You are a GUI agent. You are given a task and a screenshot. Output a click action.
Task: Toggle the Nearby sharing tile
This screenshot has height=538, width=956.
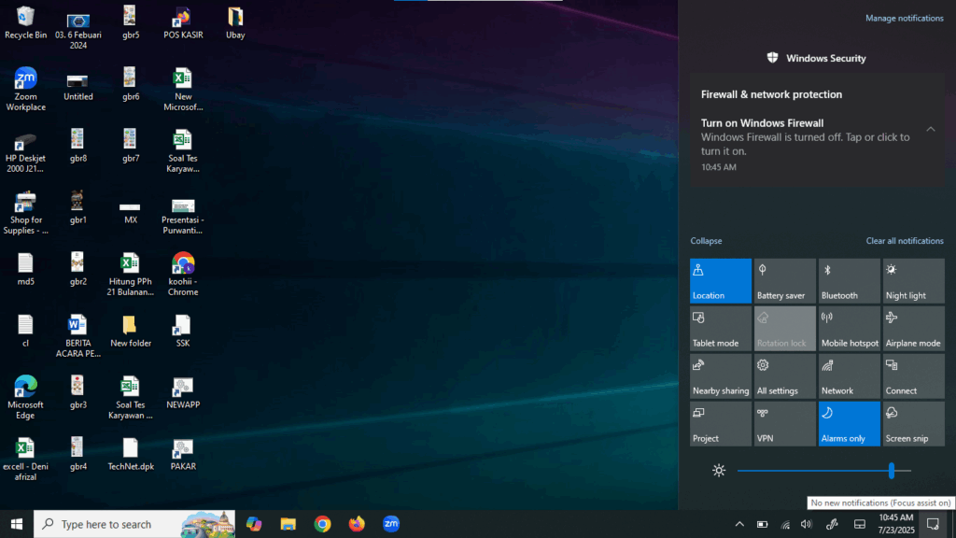[x=721, y=375]
